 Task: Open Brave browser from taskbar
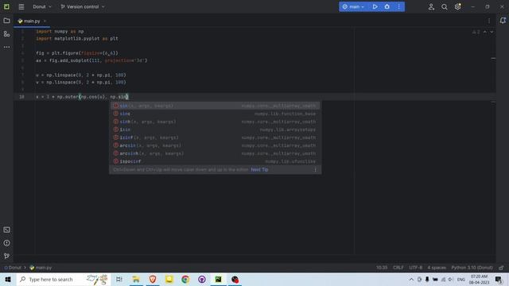(x=153, y=279)
